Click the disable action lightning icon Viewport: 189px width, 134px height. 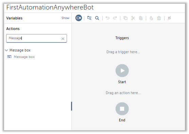click(x=169, y=18)
